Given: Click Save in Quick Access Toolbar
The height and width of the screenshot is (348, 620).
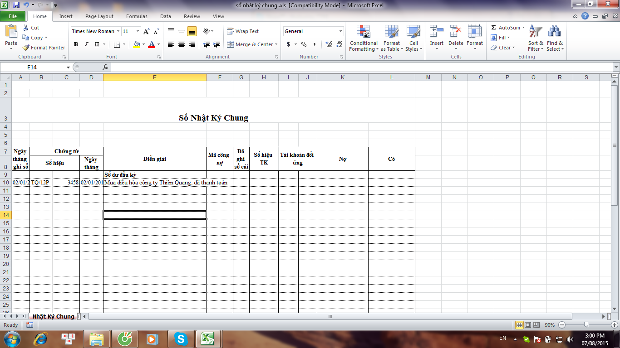Looking at the screenshot, I should tap(16, 5).
